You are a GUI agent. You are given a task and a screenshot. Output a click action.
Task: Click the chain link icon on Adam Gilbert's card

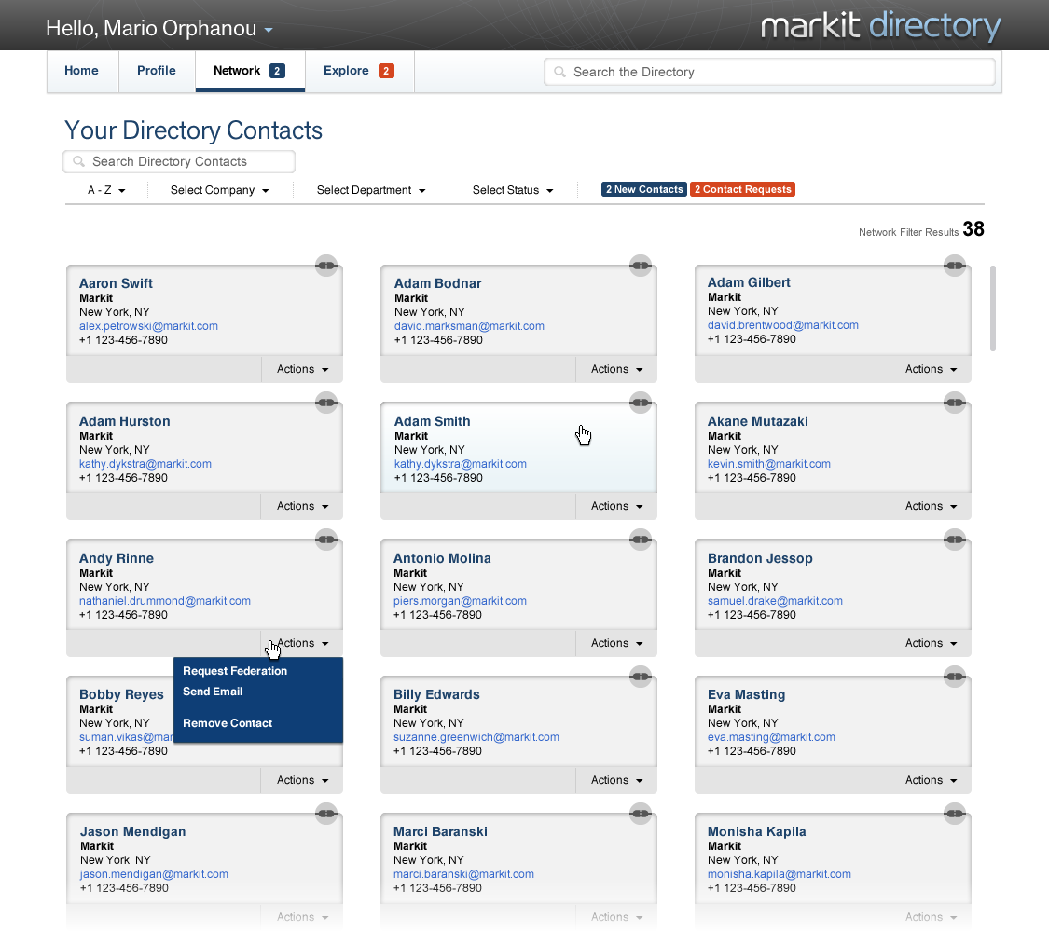pos(953,266)
